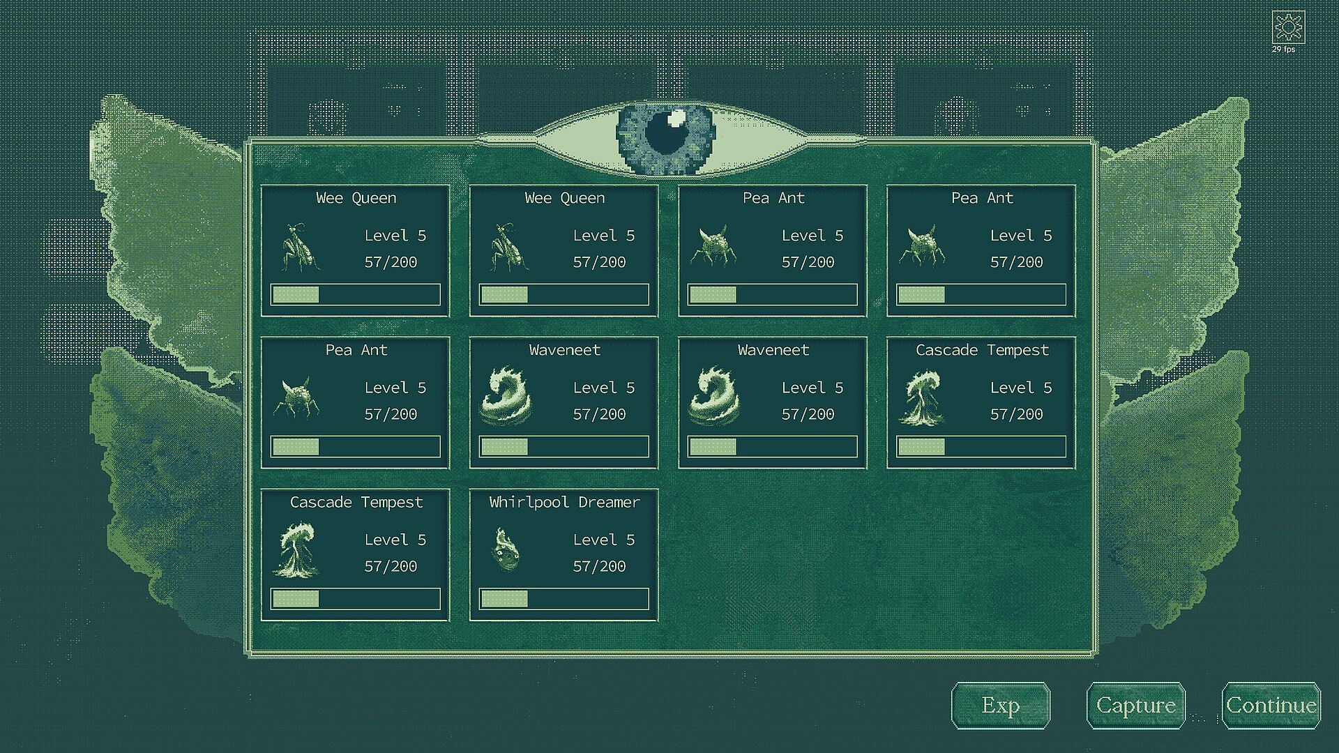Click the second-row Cascade Tempest sprite
Viewport: 1339px width, 753px height.
[x=922, y=398]
